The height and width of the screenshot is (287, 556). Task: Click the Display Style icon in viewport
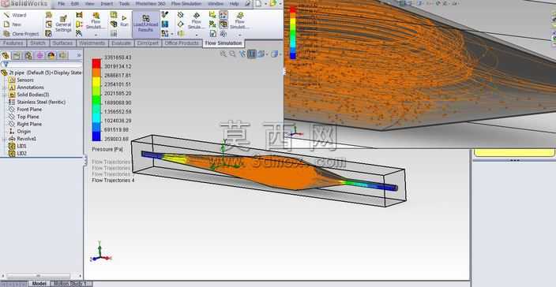[x=274, y=54]
